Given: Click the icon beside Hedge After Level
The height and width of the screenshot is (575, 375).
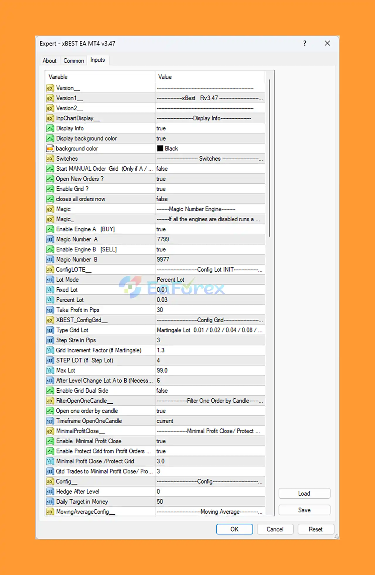Looking at the screenshot, I should pyautogui.click(x=50, y=491).
